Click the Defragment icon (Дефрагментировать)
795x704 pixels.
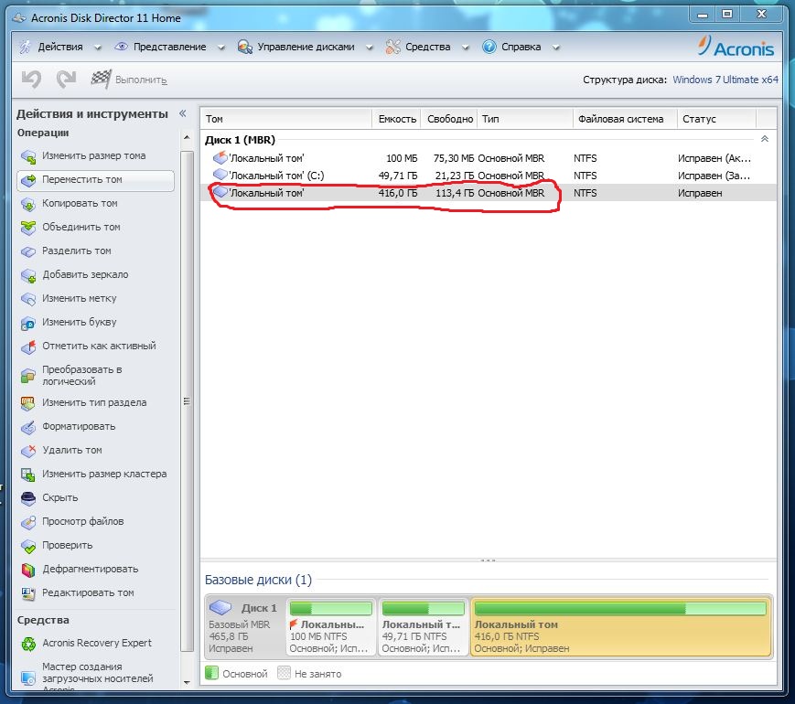click(28, 570)
